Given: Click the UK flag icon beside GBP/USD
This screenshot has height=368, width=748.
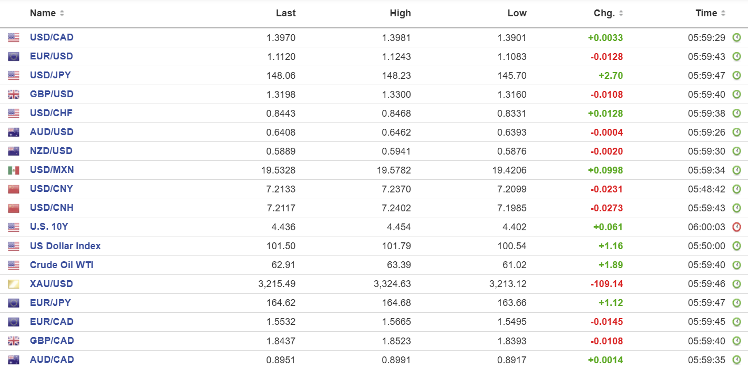Looking at the screenshot, I should [14, 95].
